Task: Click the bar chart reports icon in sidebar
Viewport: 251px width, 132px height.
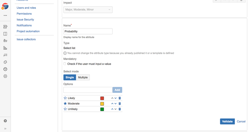Action: pos(5,48)
